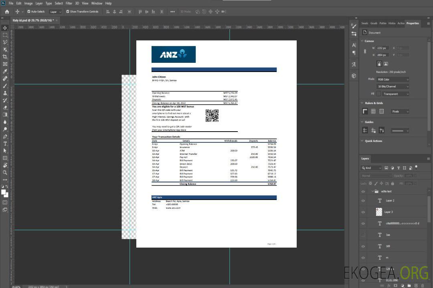The height and width of the screenshot is (288, 433).
Task: Hide Layer 3 using its eye icon
Action: (363, 212)
